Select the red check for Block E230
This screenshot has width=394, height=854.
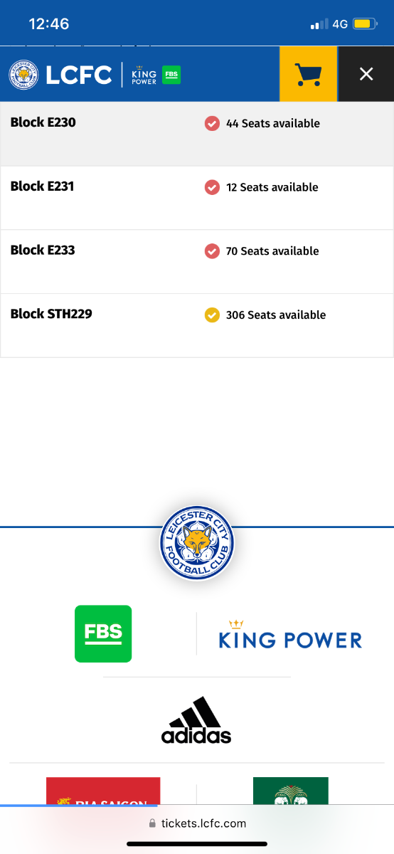coord(212,123)
